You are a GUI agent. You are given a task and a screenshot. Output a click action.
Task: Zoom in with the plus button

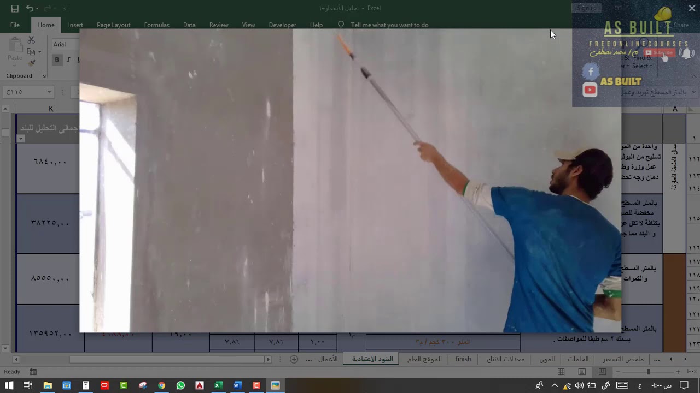[x=678, y=372]
